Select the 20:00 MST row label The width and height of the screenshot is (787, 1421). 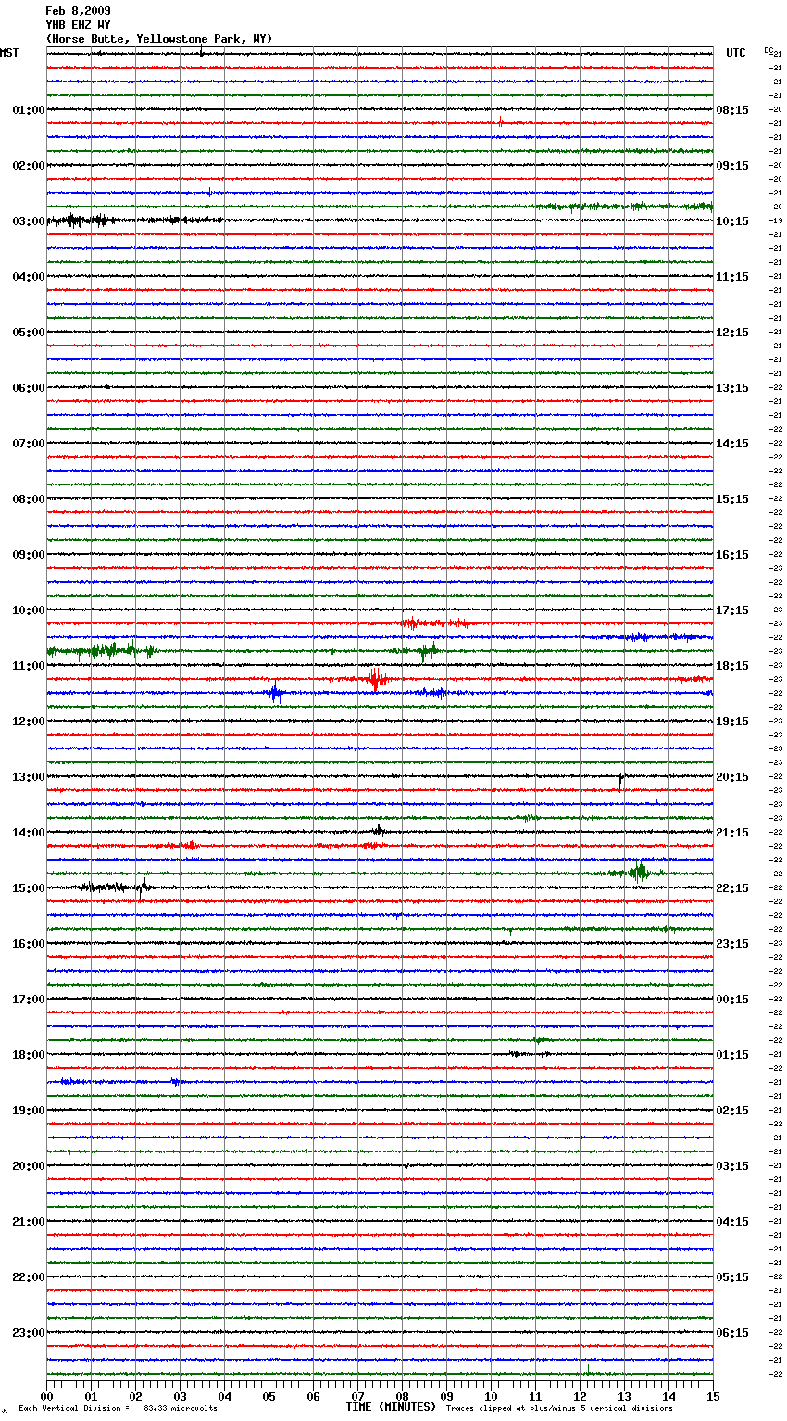tap(29, 1166)
